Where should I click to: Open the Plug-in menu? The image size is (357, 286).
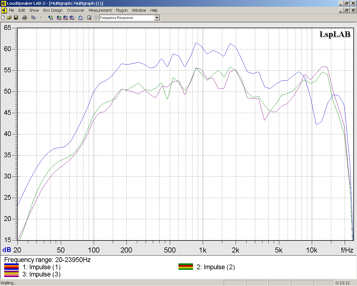coord(122,10)
